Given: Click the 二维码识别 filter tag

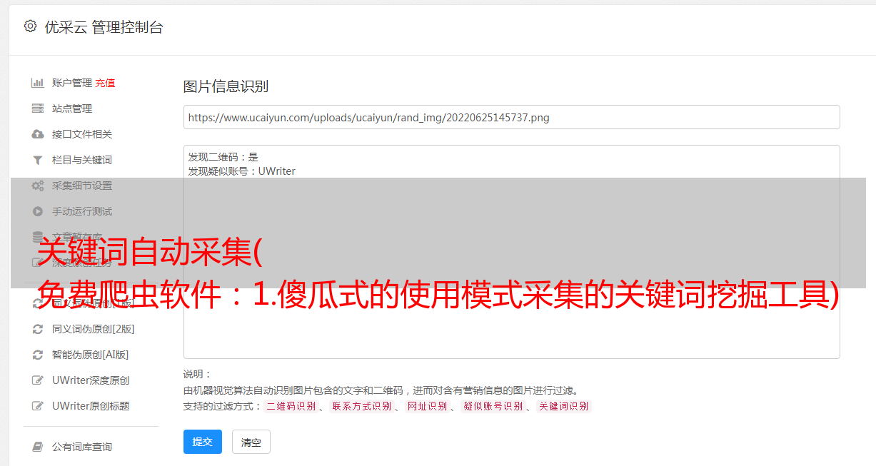Looking at the screenshot, I should tap(291, 406).
